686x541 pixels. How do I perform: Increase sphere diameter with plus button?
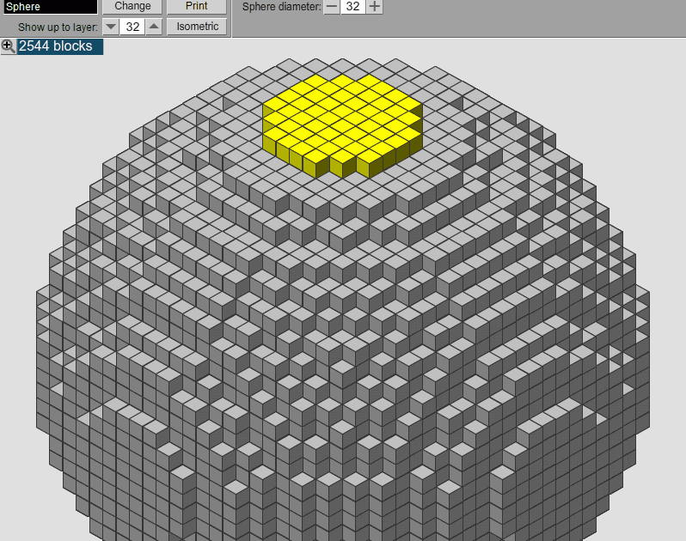pyautogui.click(x=375, y=7)
